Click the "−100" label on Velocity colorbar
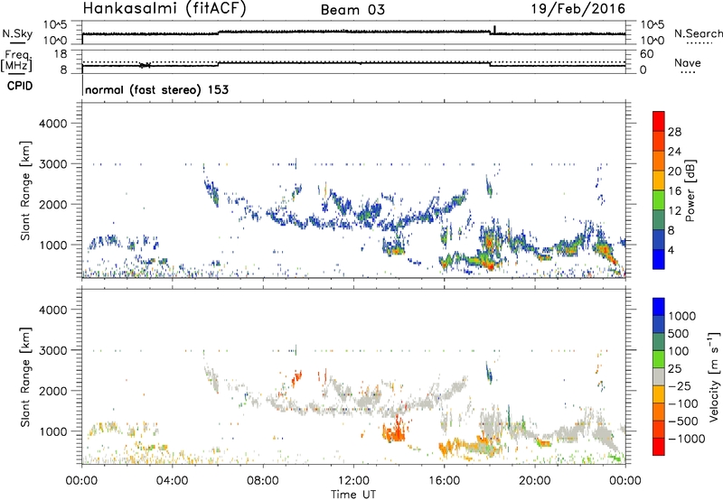The image size is (723, 500). (x=683, y=403)
